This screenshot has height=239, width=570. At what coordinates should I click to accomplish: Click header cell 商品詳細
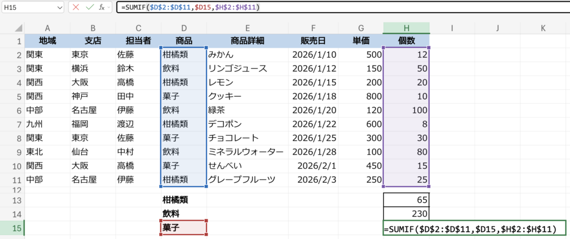(x=247, y=41)
